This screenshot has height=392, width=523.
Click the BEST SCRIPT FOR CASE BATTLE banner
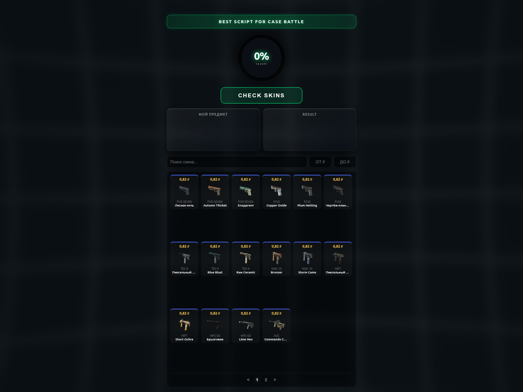pyautogui.click(x=261, y=22)
